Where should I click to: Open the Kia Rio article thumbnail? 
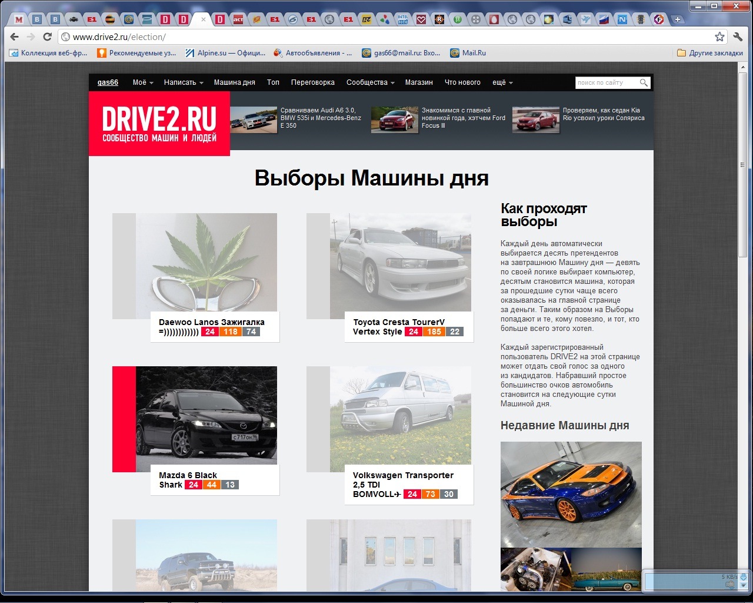[536, 120]
